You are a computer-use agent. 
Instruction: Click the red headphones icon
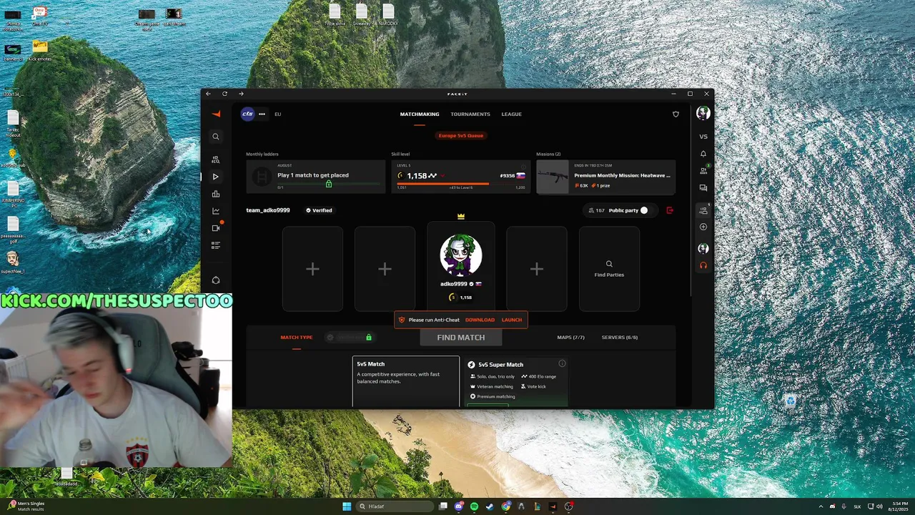click(703, 265)
